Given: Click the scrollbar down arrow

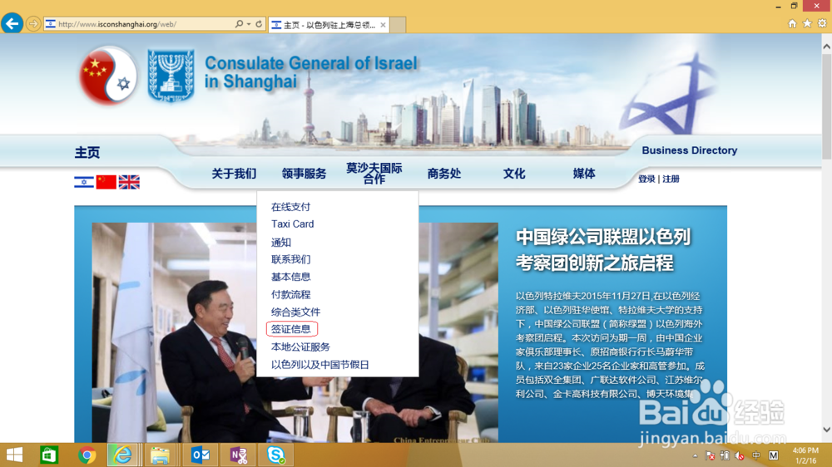Looking at the screenshot, I should click(x=827, y=430).
